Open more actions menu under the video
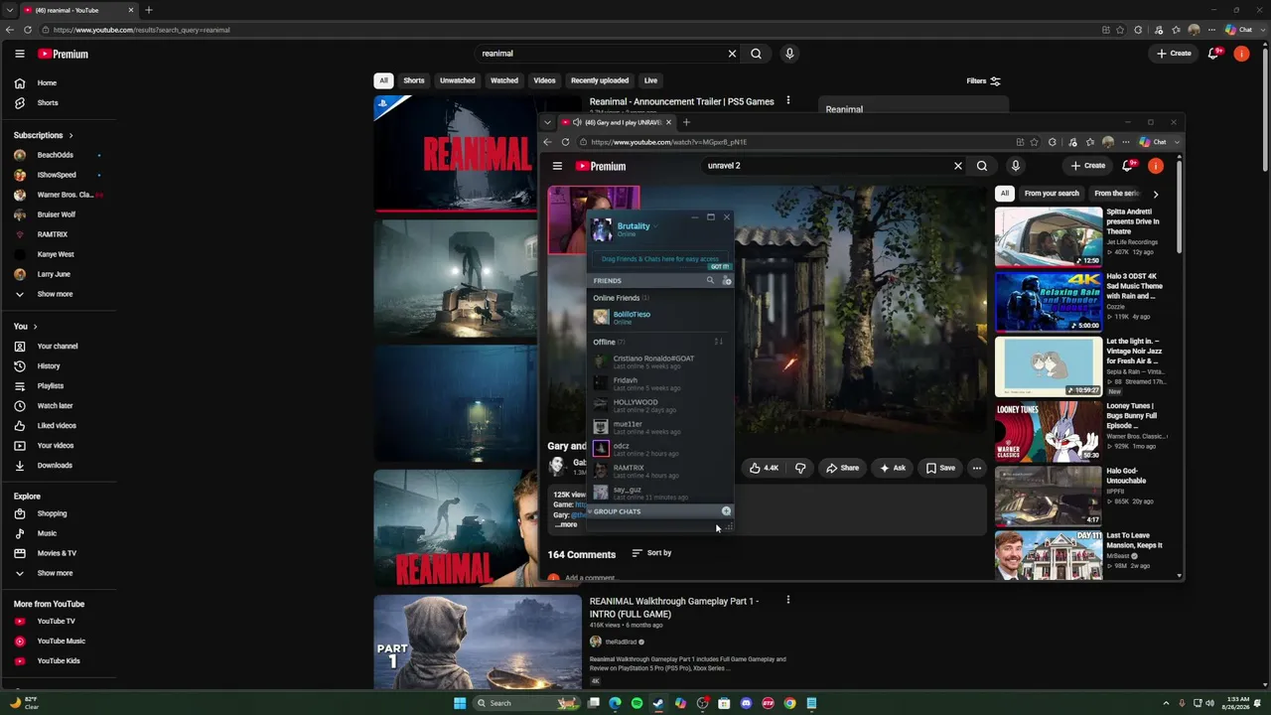Viewport: 1271px width, 715px height. [x=977, y=468]
